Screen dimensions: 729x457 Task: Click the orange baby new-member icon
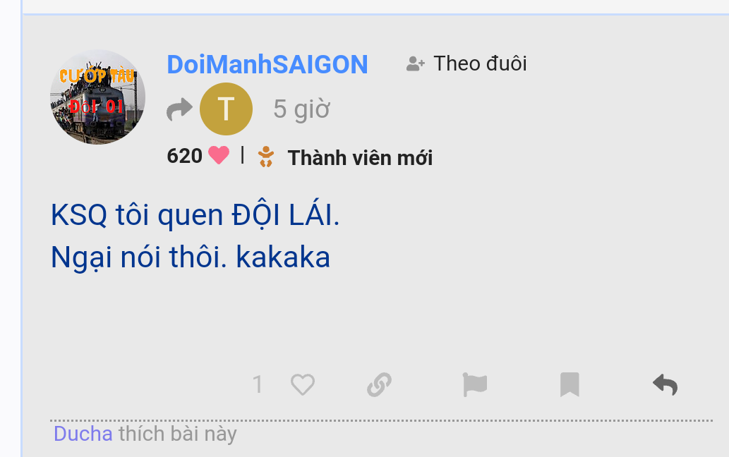[266, 157]
